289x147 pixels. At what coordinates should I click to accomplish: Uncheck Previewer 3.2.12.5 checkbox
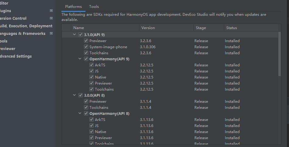pyautogui.click(x=92, y=83)
